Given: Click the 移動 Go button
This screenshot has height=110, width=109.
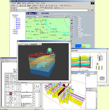Looking at the screenshot, I should [92, 10].
